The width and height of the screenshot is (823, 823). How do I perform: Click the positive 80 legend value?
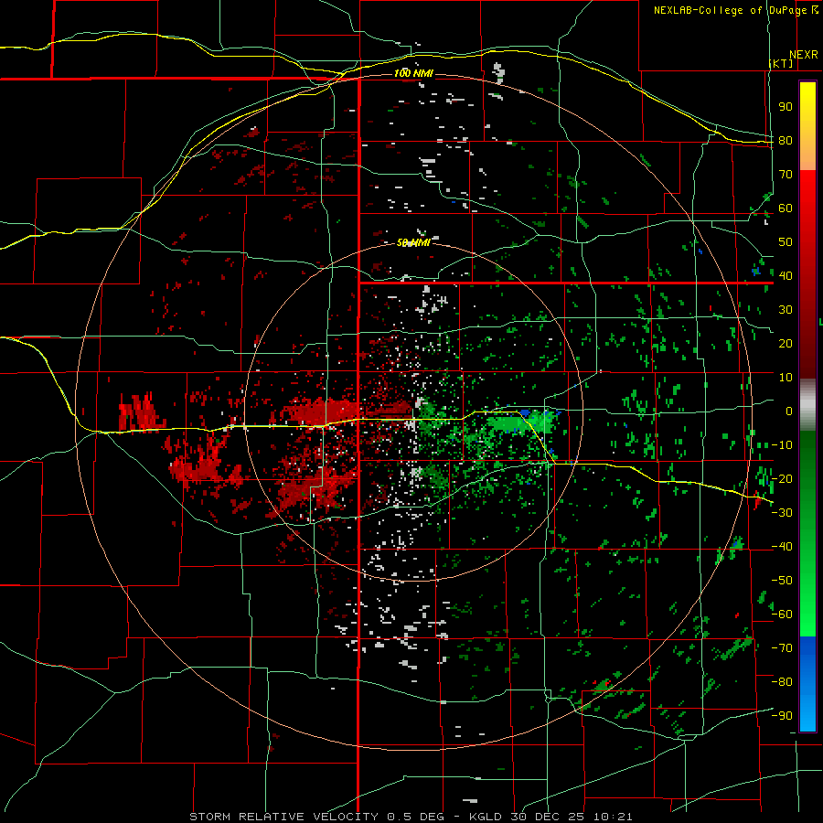pyautogui.click(x=786, y=140)
